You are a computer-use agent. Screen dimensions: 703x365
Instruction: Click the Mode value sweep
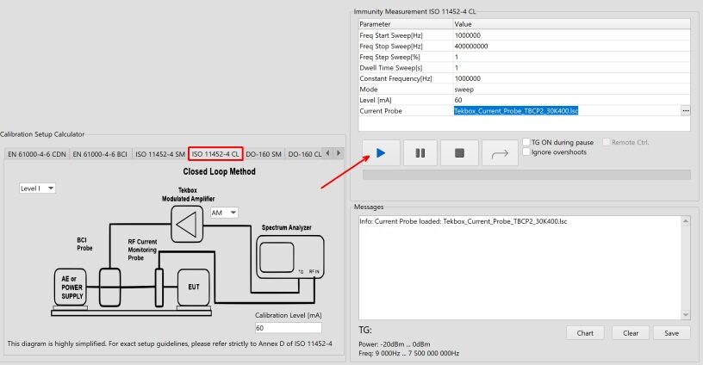464,90
